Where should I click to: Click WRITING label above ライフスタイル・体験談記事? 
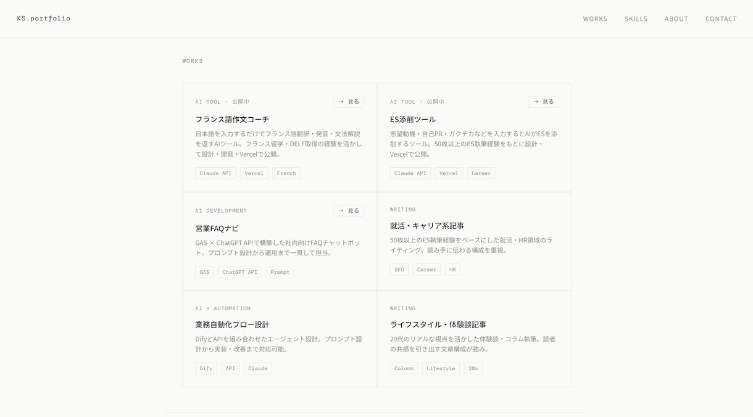(x=403, y=308)
